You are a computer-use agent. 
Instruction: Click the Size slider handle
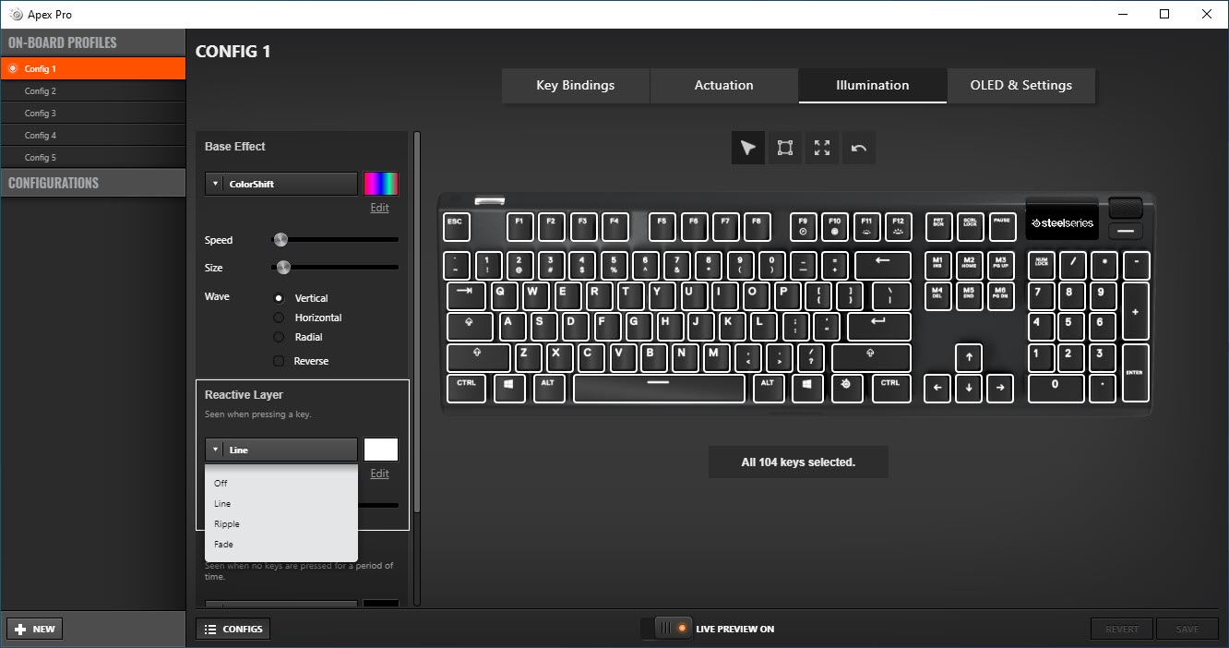tap(283, 268)
